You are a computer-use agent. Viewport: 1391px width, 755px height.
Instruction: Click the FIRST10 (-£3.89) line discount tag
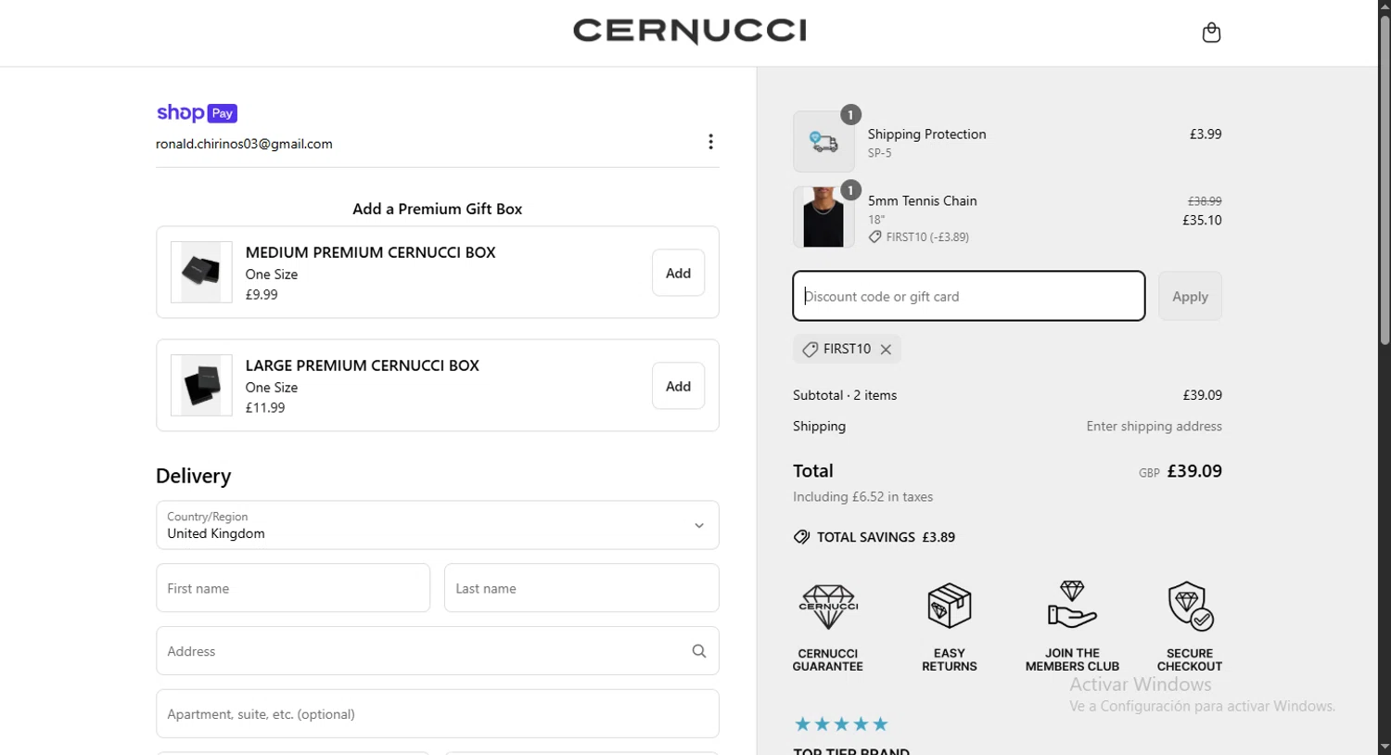[919, 237]
